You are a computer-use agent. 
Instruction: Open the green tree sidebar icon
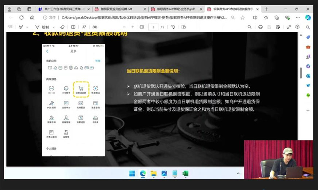pyautogui.click(x=308, y=95)
